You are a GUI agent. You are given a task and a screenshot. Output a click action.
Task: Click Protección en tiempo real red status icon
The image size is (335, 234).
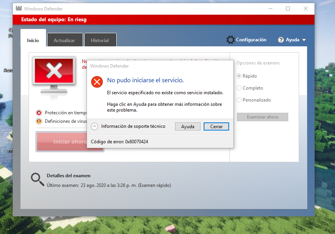click(39, 113)
